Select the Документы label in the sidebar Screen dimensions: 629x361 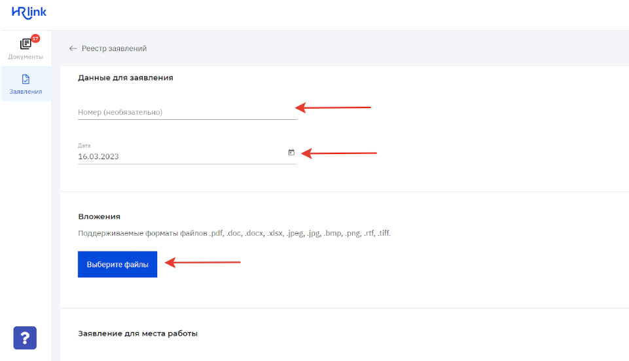click(x=26, y=57)
